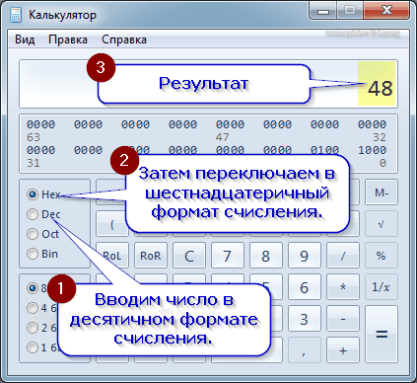Toggle the 1000 bit group

tap(372, 150)
